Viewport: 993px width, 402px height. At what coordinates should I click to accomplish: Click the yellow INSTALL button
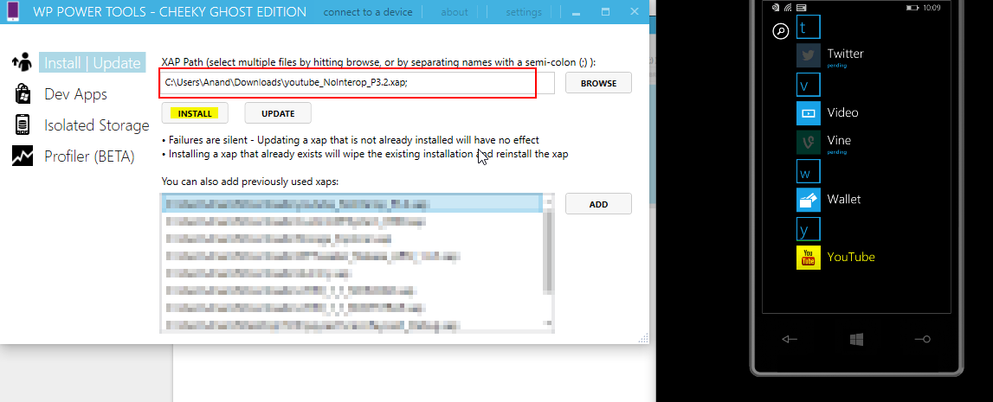194,113
